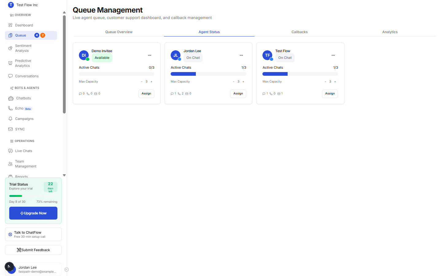Select Queue in the sidebar
The height and width of the screenshot is (276, 442).
pyautogui.click(x=31, y=35)
